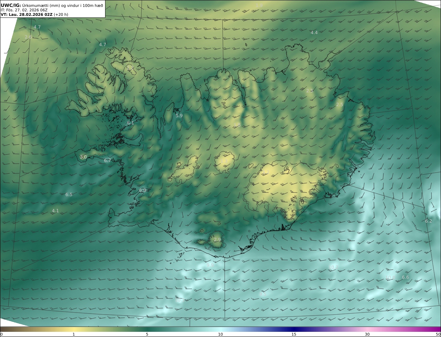Click the 6.7 value on the map
441x337 pixels.
coord(107,161)
